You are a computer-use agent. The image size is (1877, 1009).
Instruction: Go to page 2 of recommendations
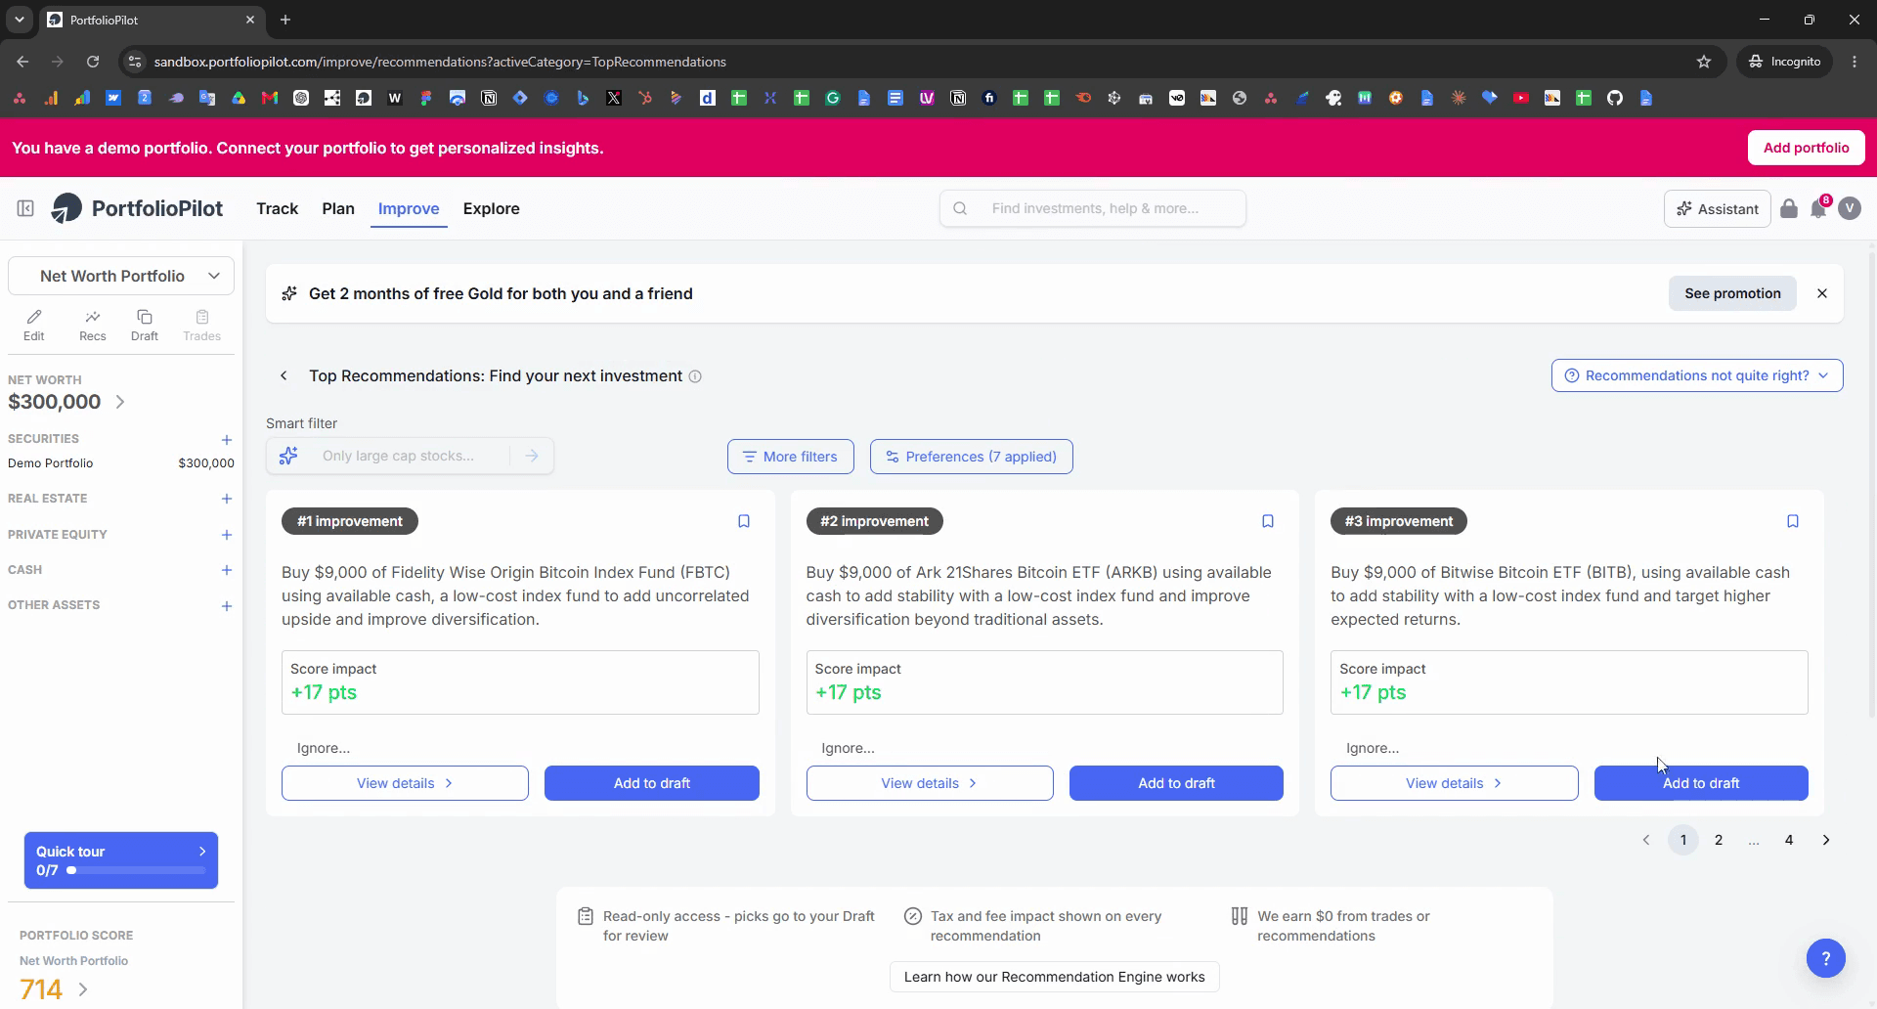click(1719, 840)
